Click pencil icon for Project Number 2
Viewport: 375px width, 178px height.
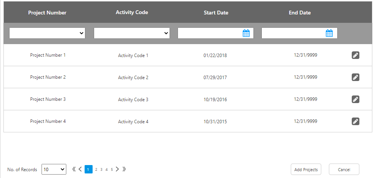click(x=355, y=78)
